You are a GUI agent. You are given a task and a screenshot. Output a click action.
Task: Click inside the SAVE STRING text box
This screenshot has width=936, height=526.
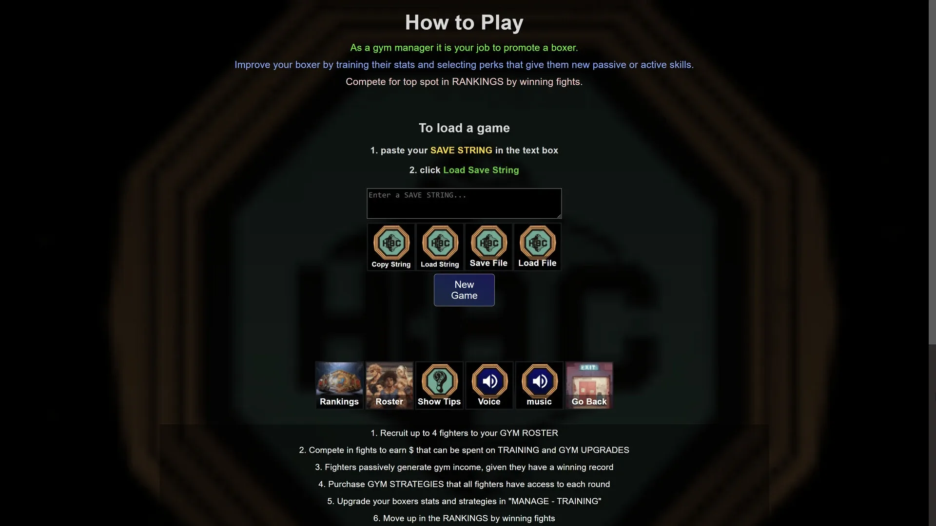464,203
